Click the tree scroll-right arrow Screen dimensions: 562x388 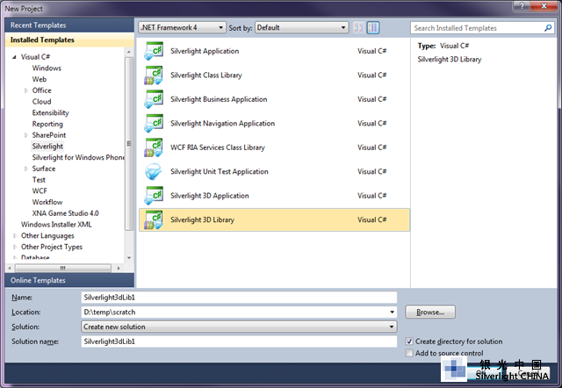(x=119, y=268)
